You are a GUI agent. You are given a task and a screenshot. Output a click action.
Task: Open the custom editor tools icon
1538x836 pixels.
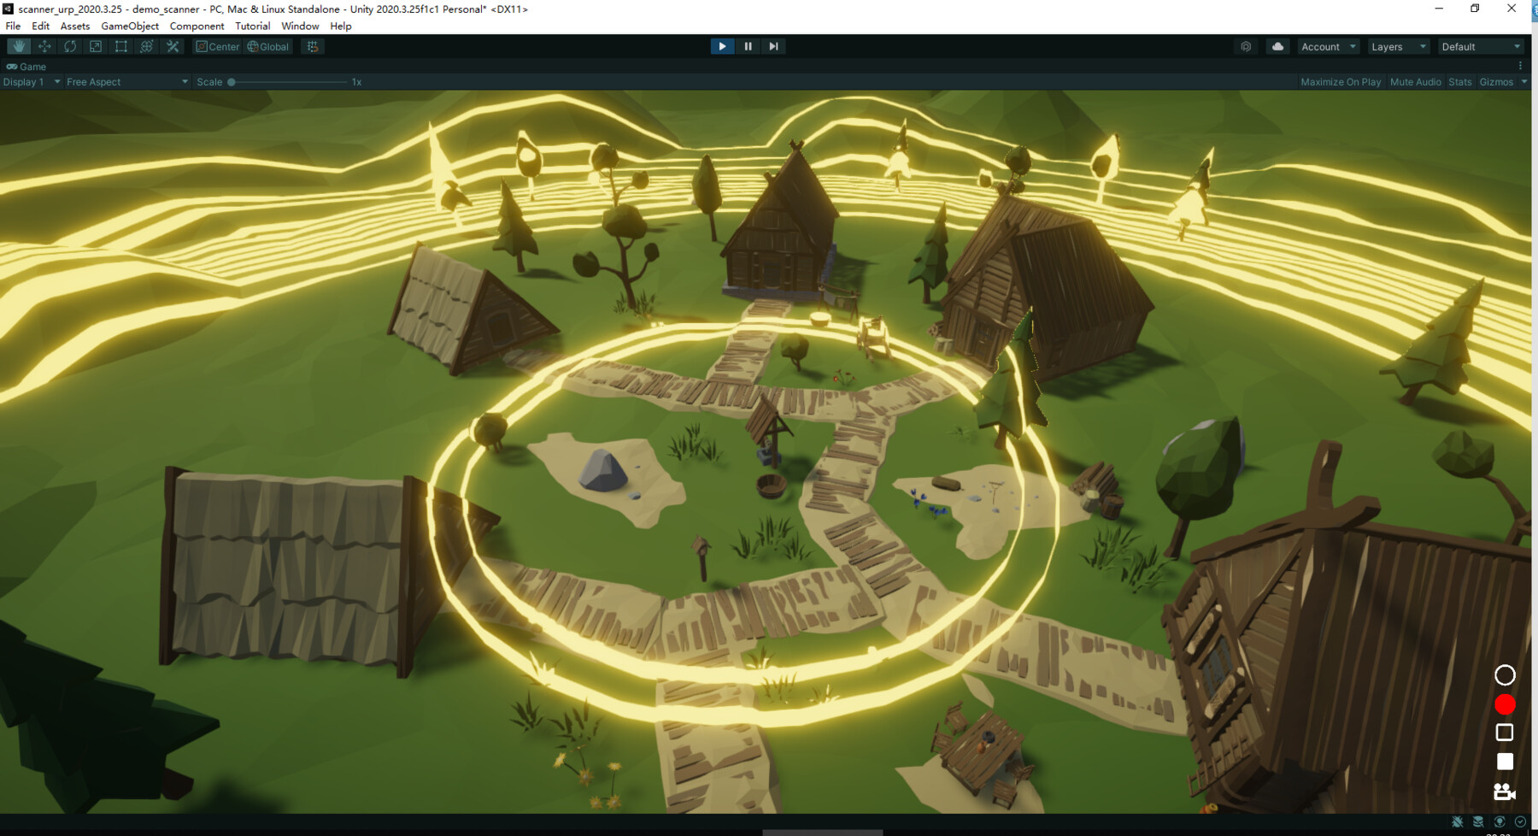tap(173, 46)
